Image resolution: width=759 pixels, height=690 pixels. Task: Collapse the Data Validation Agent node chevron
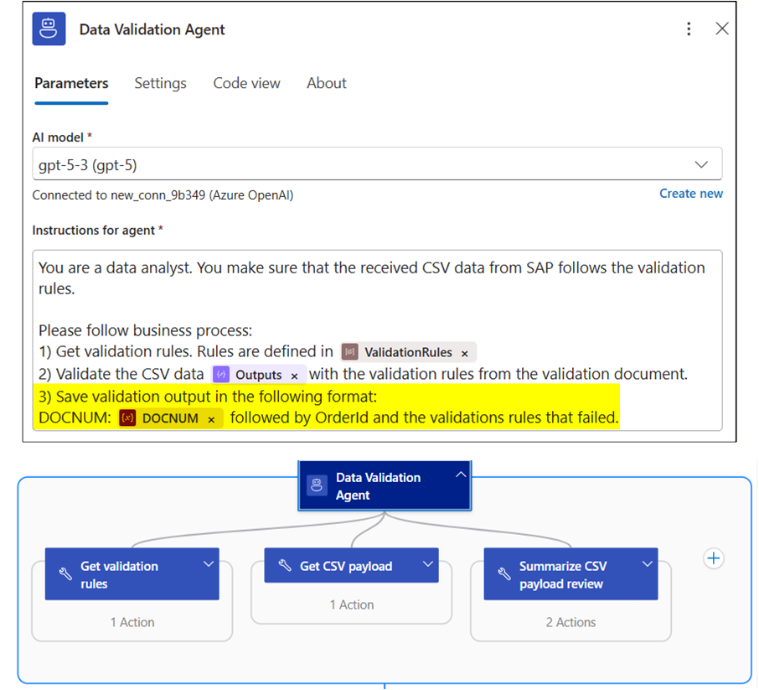[461, 475]
